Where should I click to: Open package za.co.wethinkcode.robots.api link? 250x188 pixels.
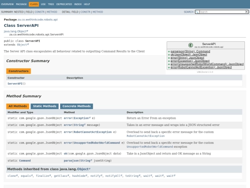click(x=37, y=19)
